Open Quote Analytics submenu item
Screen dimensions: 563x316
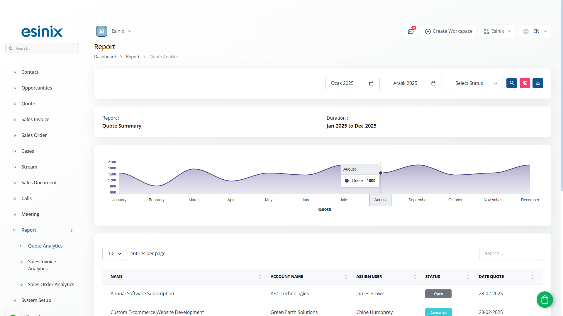(x=45, y=246)
